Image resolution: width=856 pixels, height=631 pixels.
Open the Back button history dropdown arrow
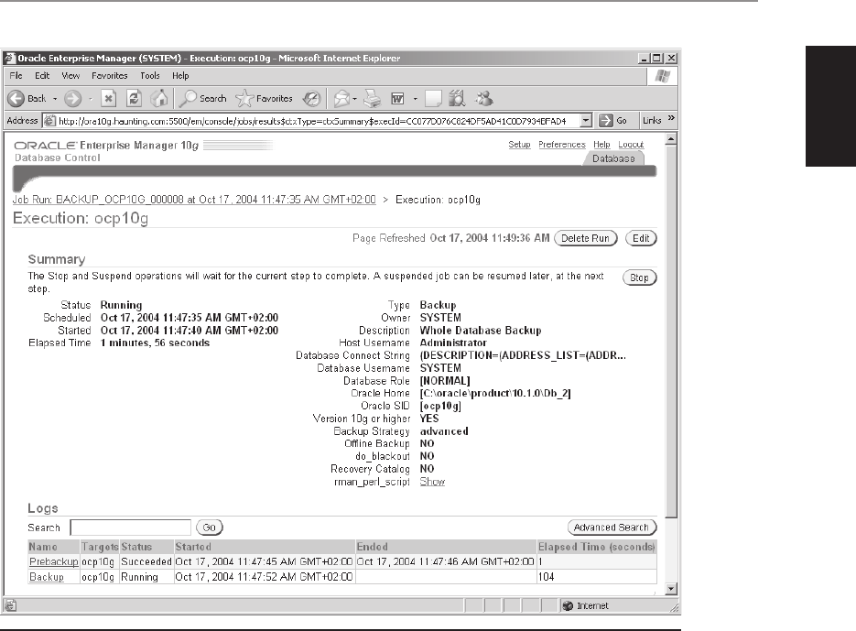55,99
